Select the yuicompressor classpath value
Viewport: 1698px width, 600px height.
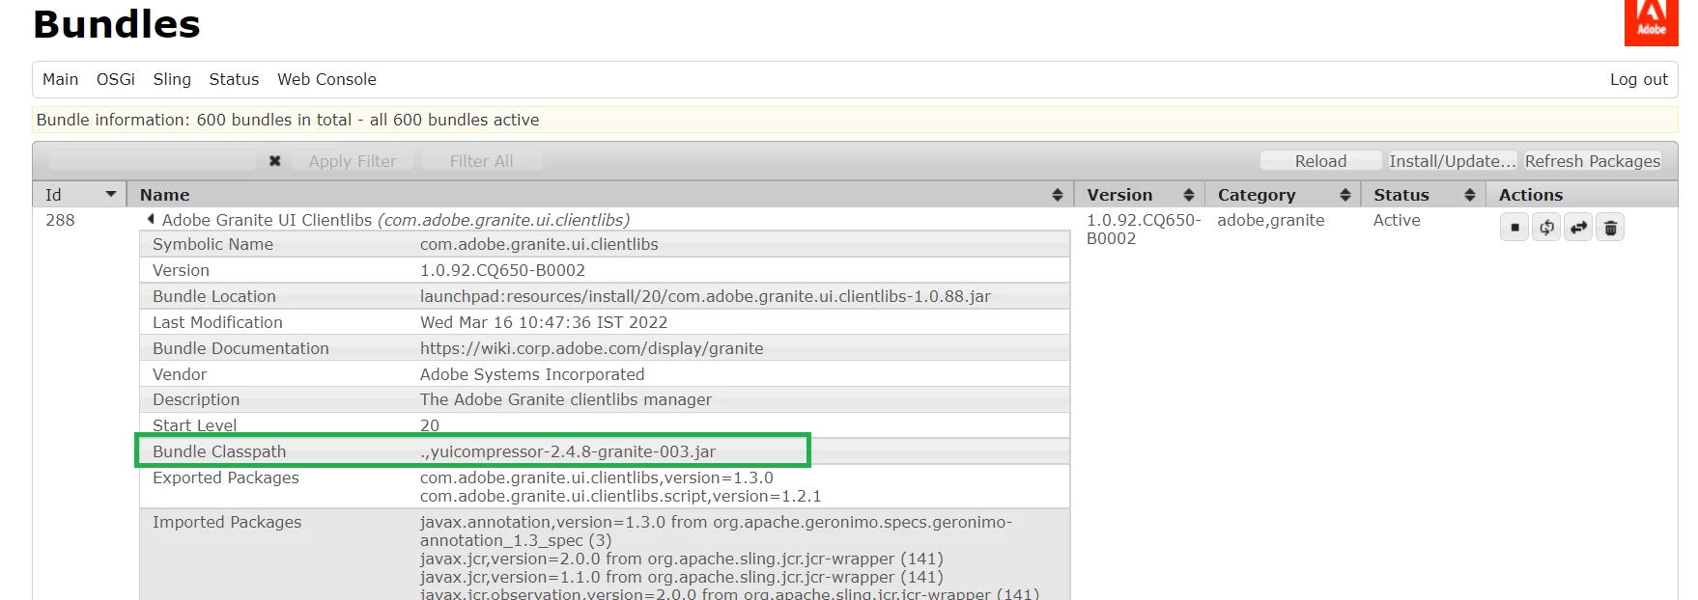click(568, 451)
